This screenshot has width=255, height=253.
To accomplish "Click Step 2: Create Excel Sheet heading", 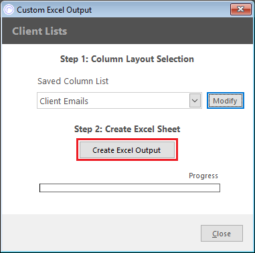I will 127,129.
